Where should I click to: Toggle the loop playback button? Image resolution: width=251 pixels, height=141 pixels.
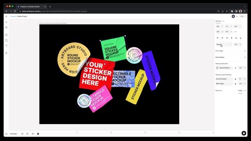tap(33, 134)
